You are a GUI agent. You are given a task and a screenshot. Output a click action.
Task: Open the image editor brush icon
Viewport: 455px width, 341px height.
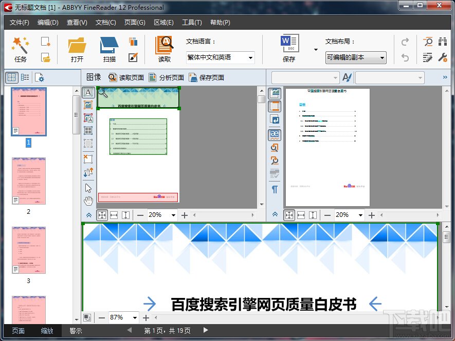133,57
